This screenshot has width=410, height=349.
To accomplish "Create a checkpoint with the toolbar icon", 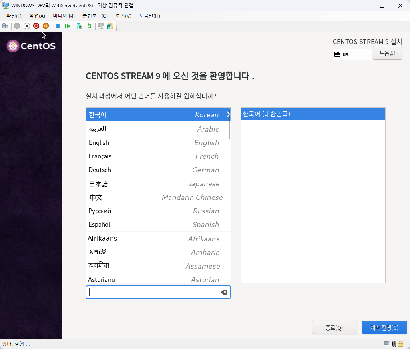I will tap(80, 26).
